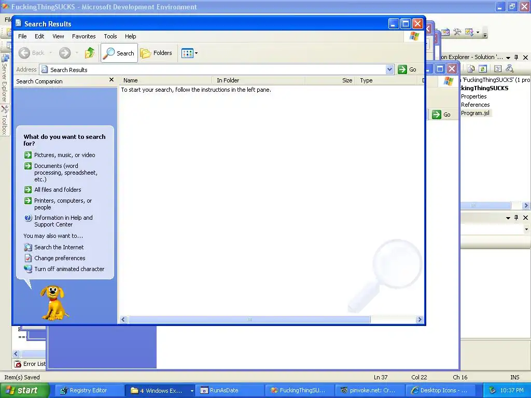Screen dimensions: 531x398
Task: Switch to pinvoke.net taskbar button
Action: click(x=370, y=390)
